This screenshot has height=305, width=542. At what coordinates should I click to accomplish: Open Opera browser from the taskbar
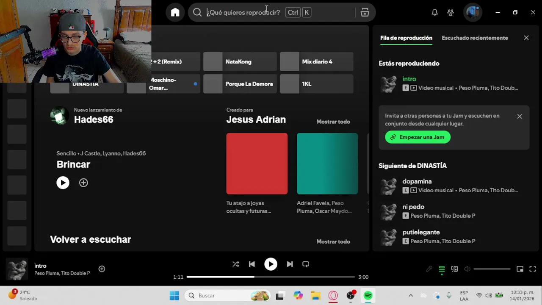pyautogui.click(x=333, y=296)
